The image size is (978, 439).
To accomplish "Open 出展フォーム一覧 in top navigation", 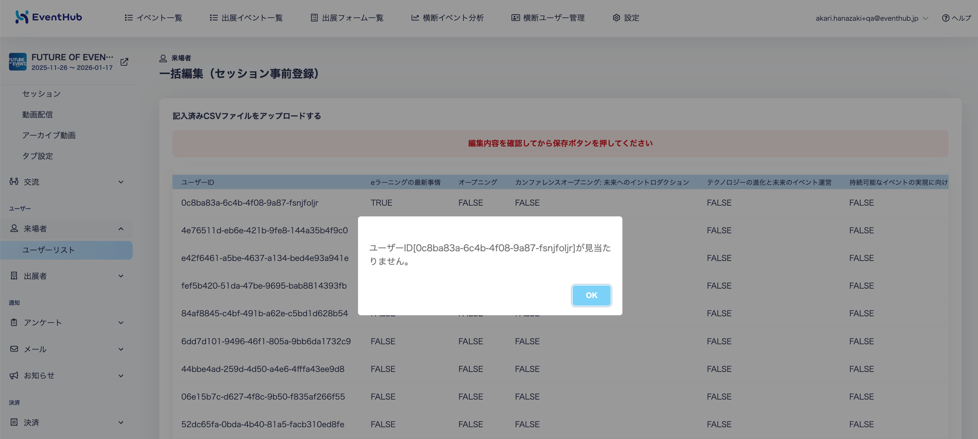I will (x=347, y=18).
